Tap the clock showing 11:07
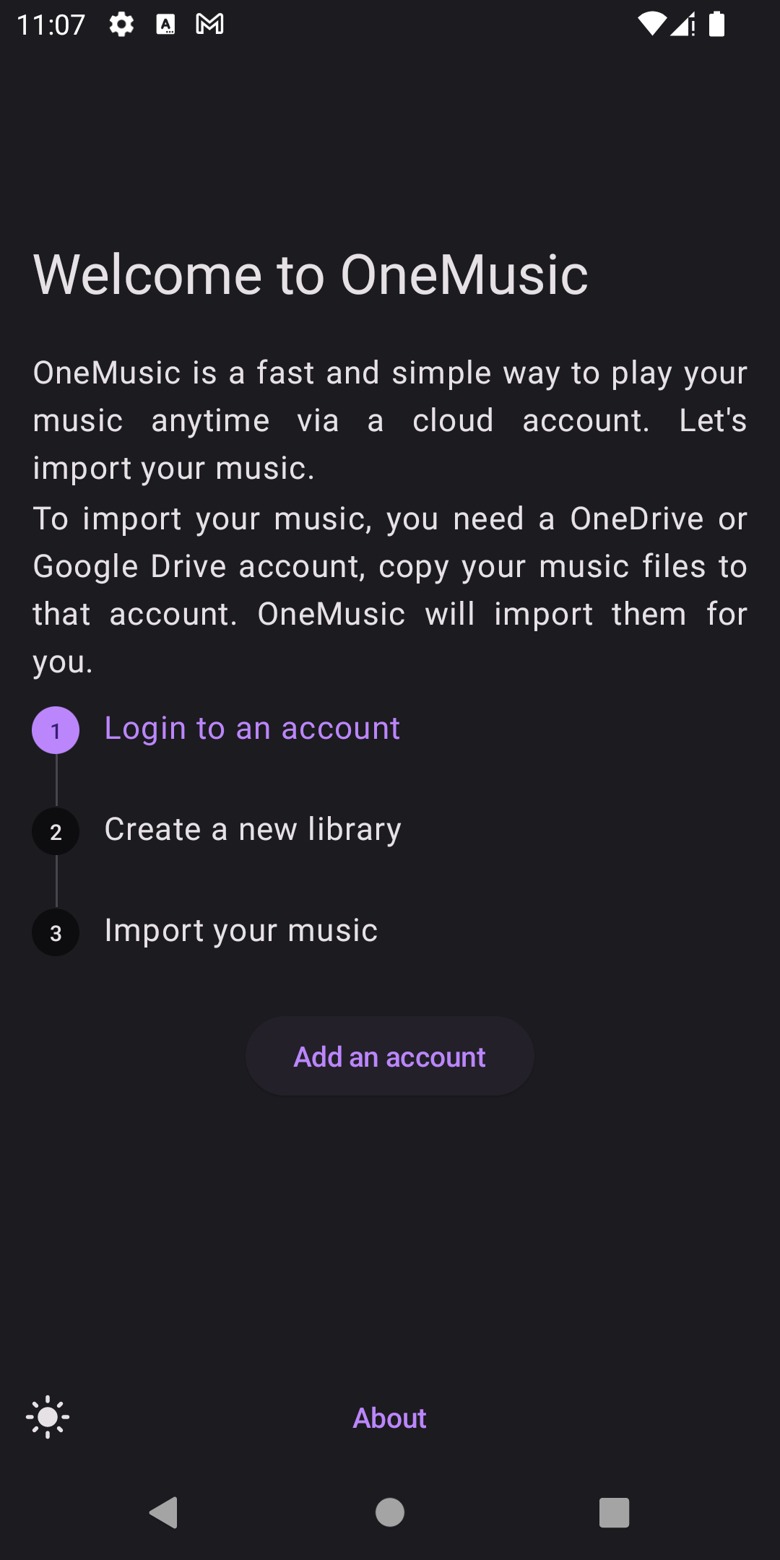The width and height of the screenshot is (780, 1560). (51, 25)
